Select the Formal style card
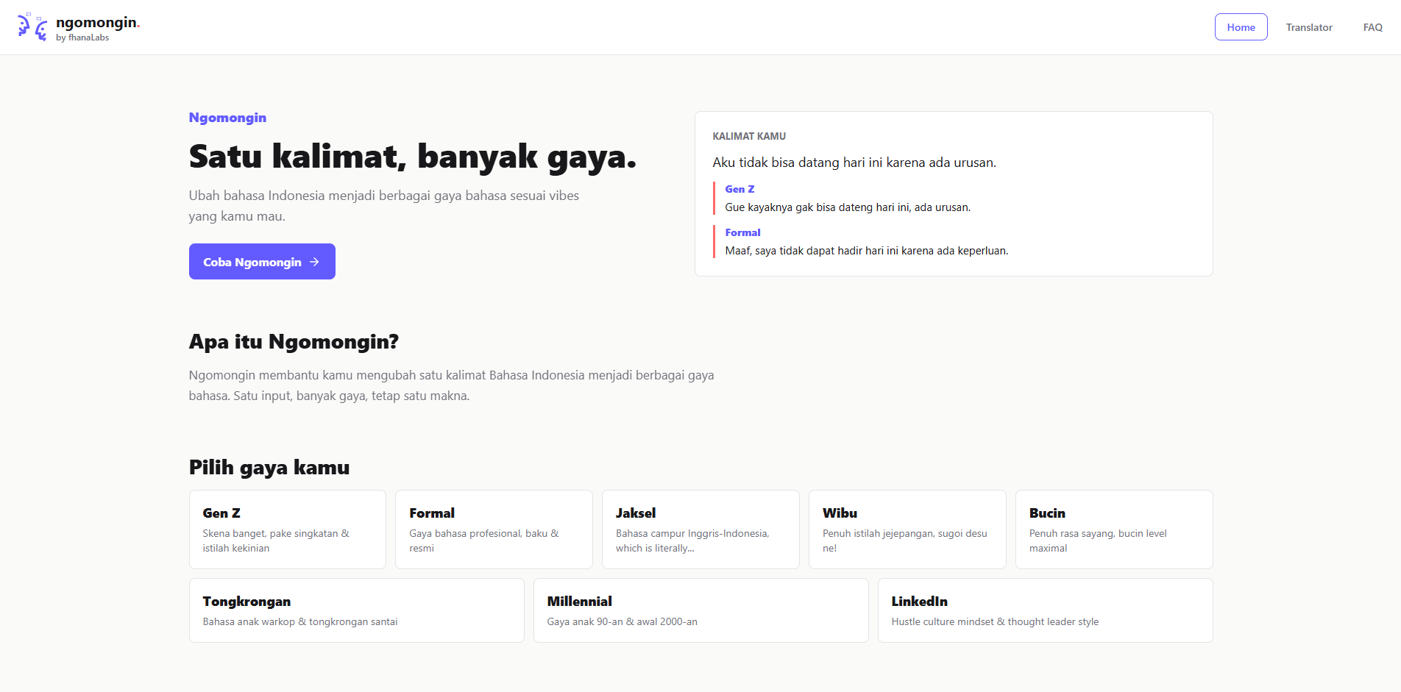This screenshot has width=1401, height=692. point(494,529)
